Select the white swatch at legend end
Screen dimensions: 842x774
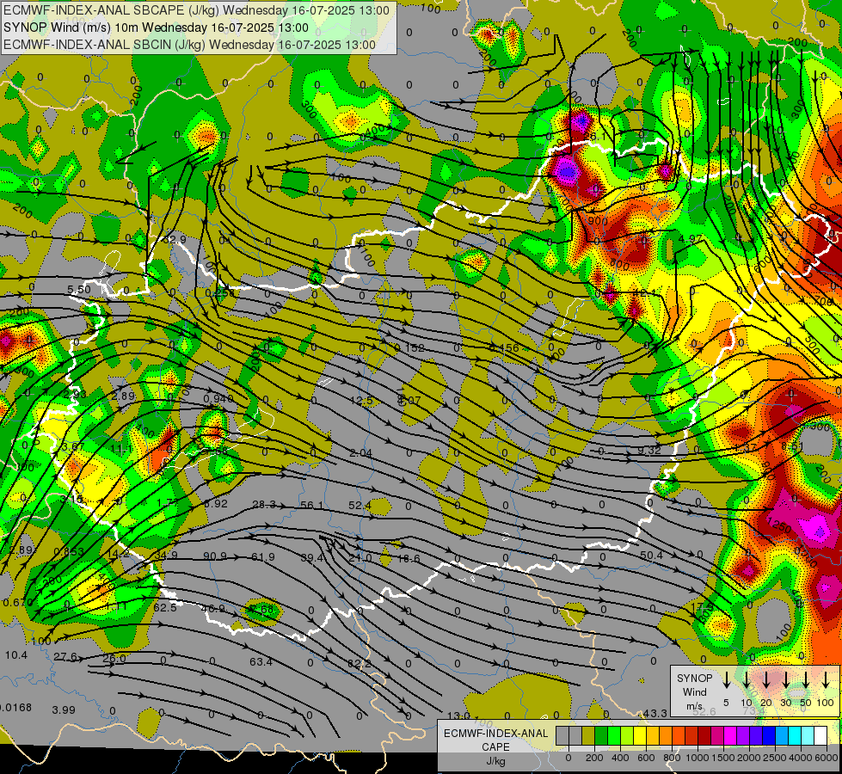[820, 736]
